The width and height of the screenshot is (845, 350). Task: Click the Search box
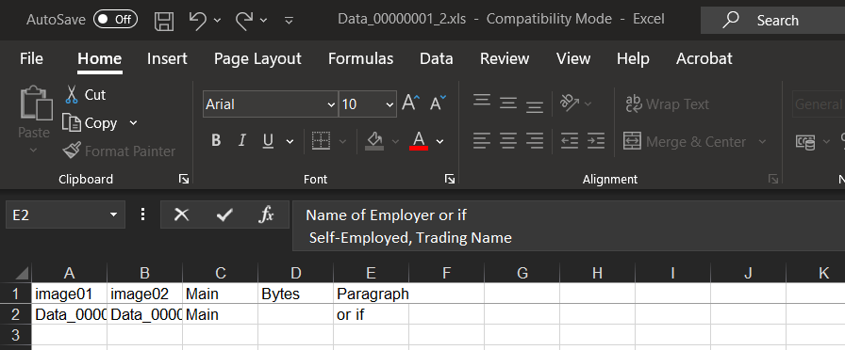tap(772, 21)
